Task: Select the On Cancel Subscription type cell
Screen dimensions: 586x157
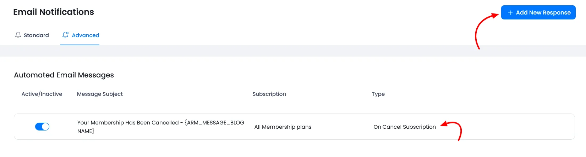Action: tap(404, 127)
